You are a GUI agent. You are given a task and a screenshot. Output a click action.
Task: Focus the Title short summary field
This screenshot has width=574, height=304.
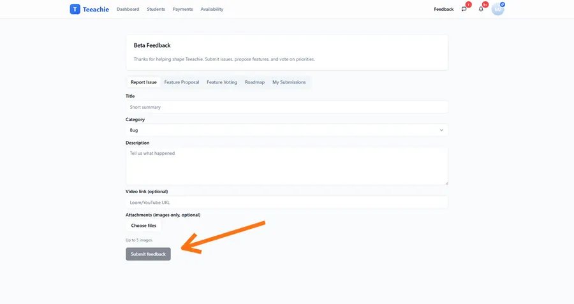tap(286, 107)
